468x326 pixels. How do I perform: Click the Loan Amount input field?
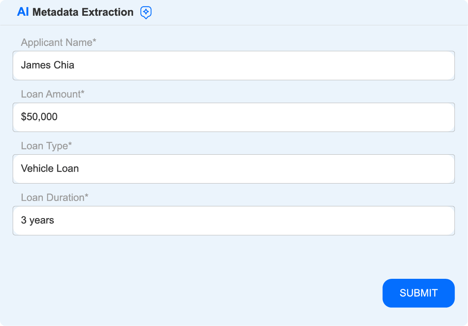[x=234, y=117]
